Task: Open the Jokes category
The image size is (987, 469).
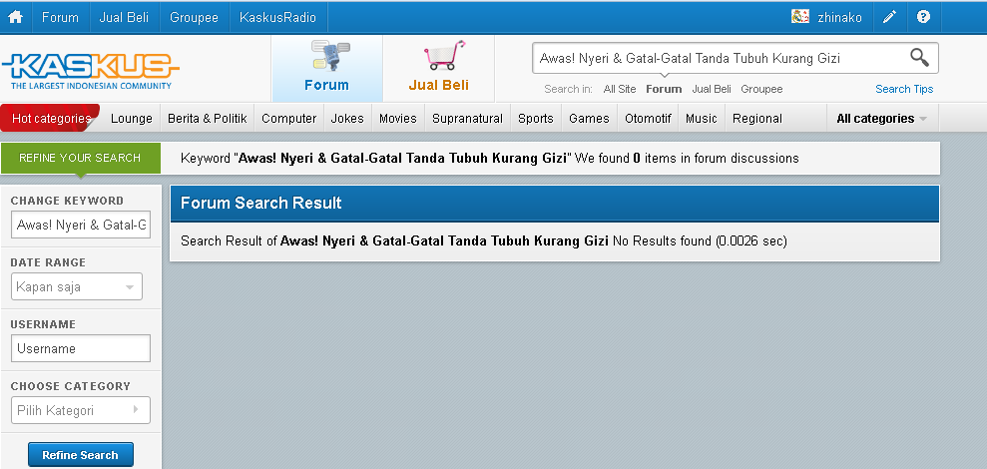Action: point(347,119)
